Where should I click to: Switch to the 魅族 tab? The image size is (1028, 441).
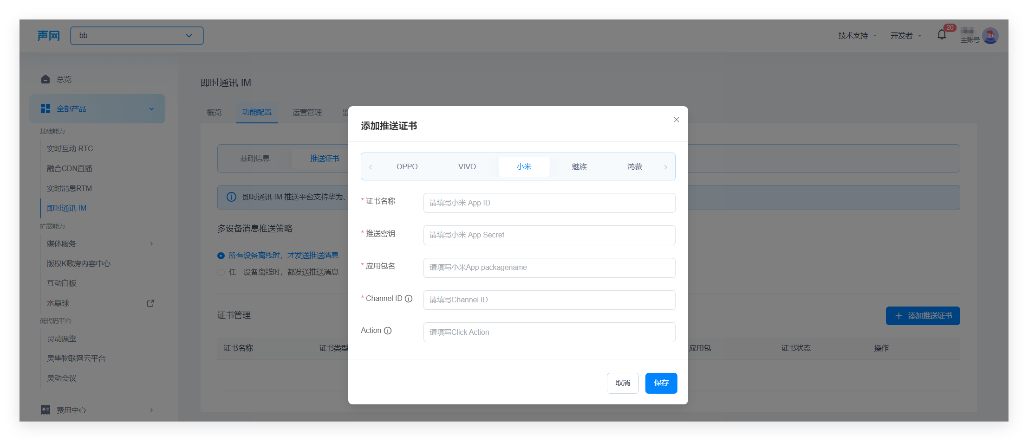579,166
